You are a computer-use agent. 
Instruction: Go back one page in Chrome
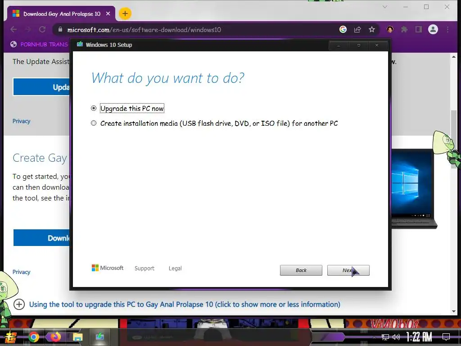[x=14, y=29]
